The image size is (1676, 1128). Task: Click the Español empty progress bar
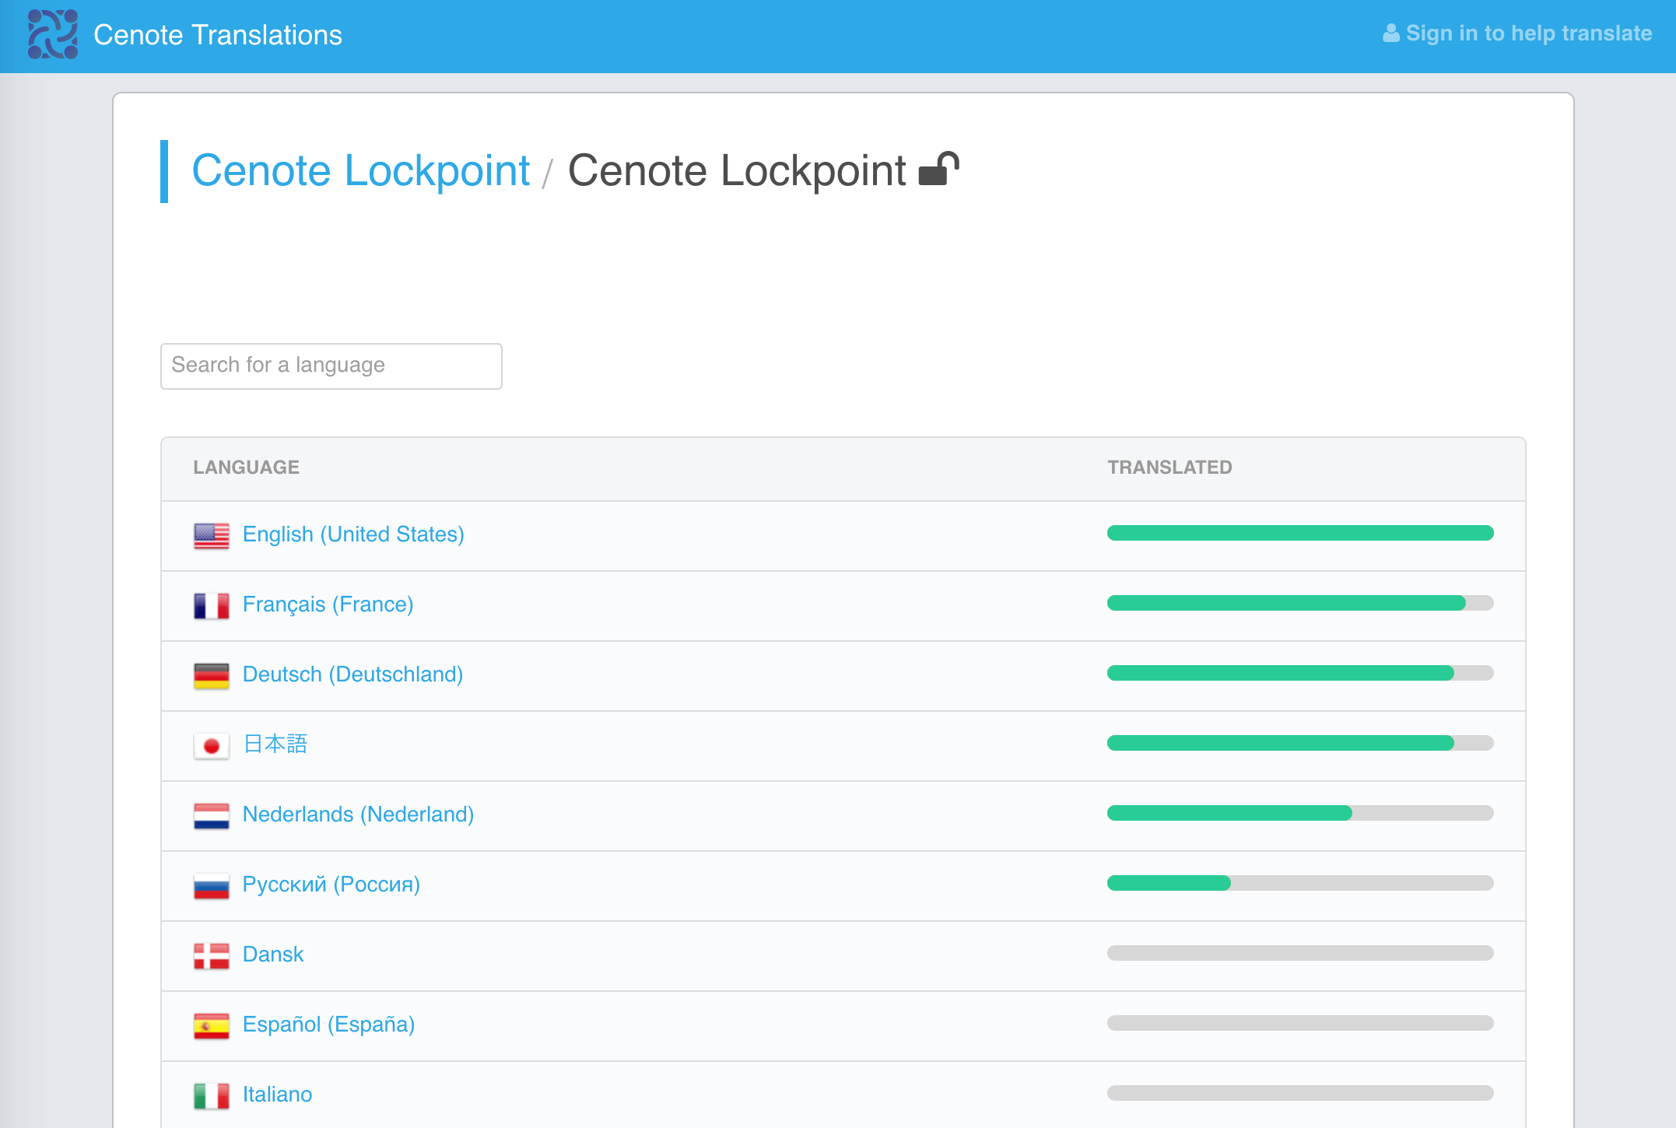(x=1300, y=1023)
